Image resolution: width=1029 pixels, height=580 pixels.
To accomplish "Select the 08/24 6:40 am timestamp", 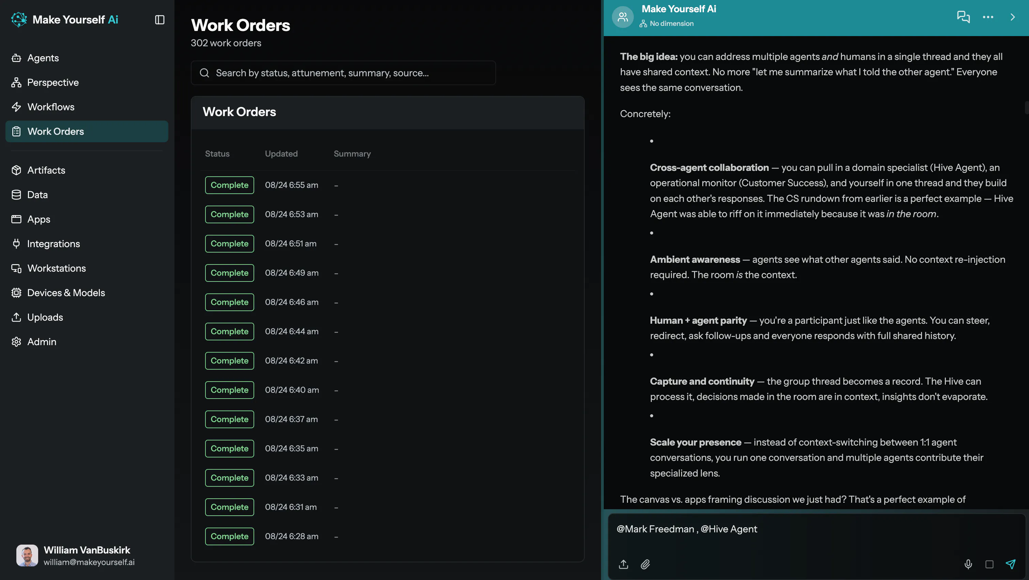I will pos(292,390).
